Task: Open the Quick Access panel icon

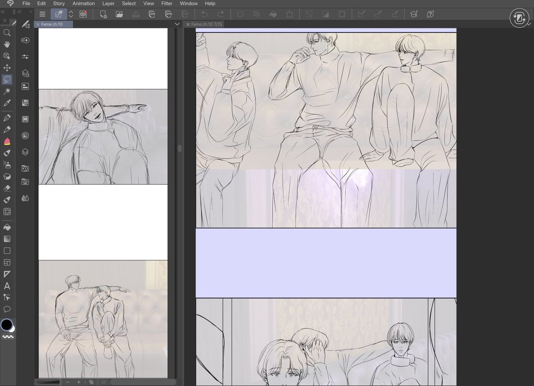Action: click(25, 40)
